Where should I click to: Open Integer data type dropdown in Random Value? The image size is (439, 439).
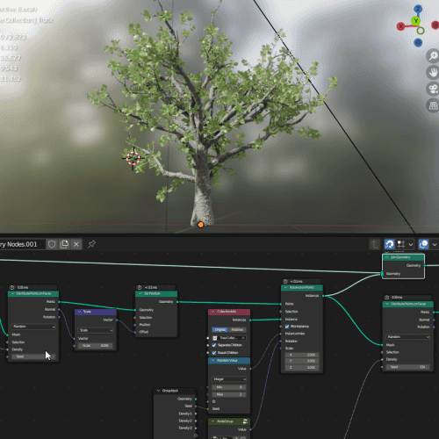point(229,379)
